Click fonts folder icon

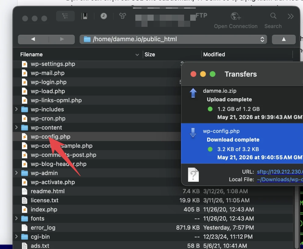coord(25,218)
